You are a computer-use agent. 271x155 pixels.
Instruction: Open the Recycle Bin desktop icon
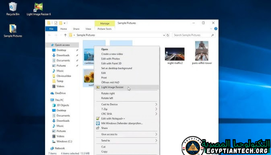pyautogui.click(x=13, y=8)
